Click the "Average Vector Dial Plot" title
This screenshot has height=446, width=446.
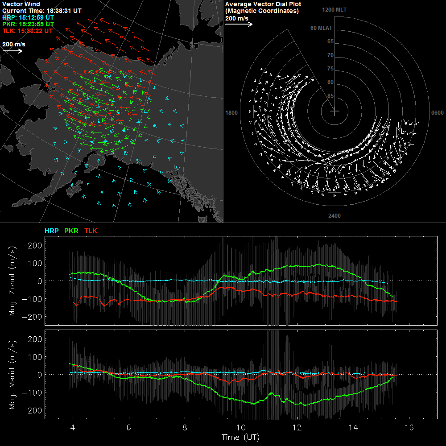pyautogui.click(x=263, y=4)
